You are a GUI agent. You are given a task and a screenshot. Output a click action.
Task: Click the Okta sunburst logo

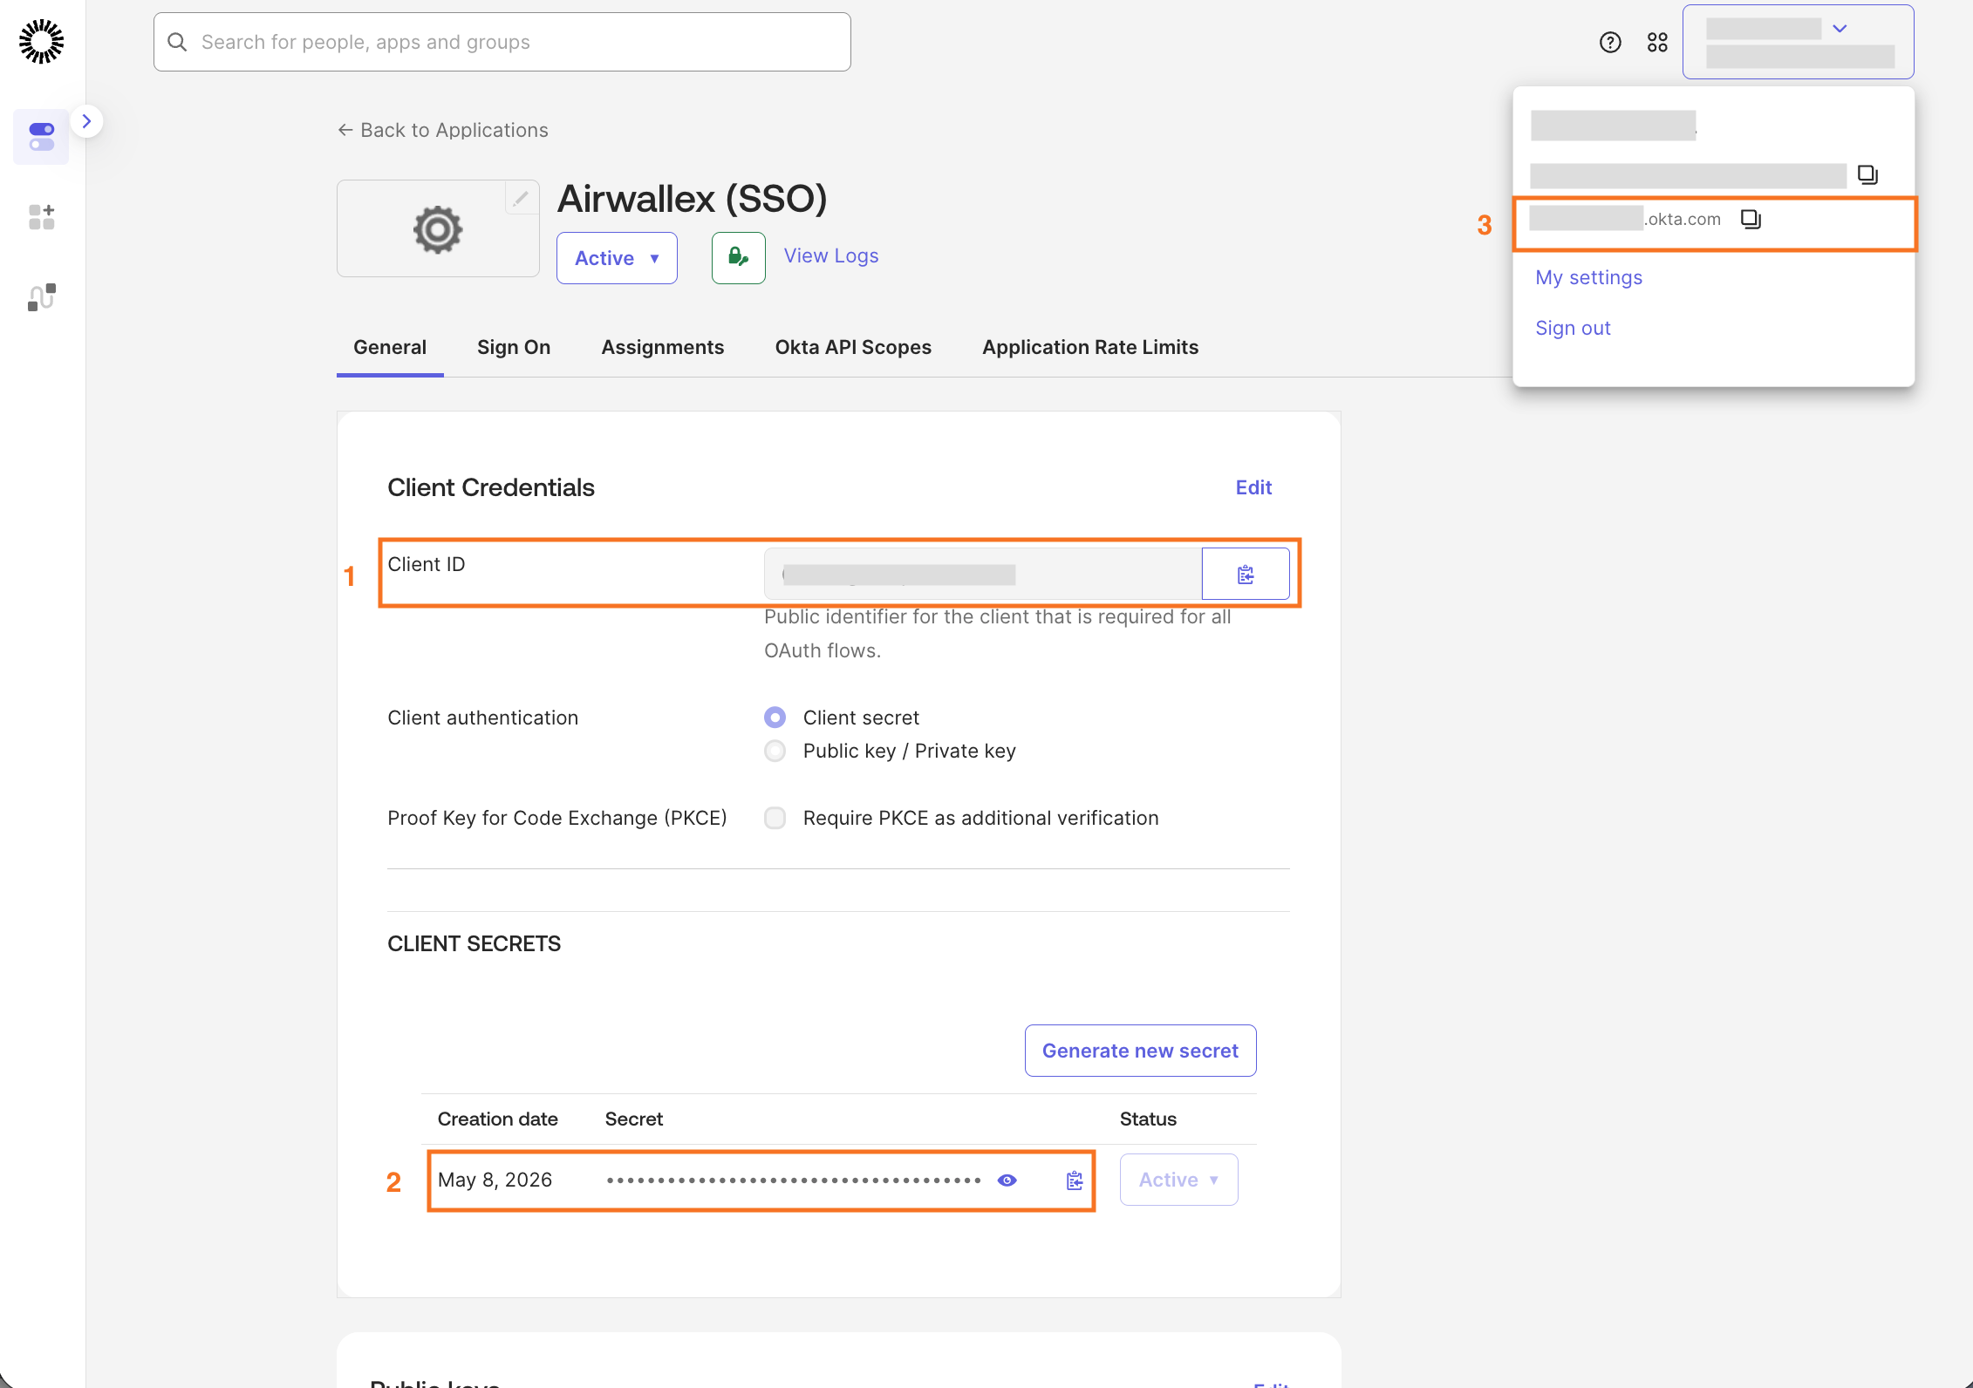pyautogui.click(x=41, y=41)
